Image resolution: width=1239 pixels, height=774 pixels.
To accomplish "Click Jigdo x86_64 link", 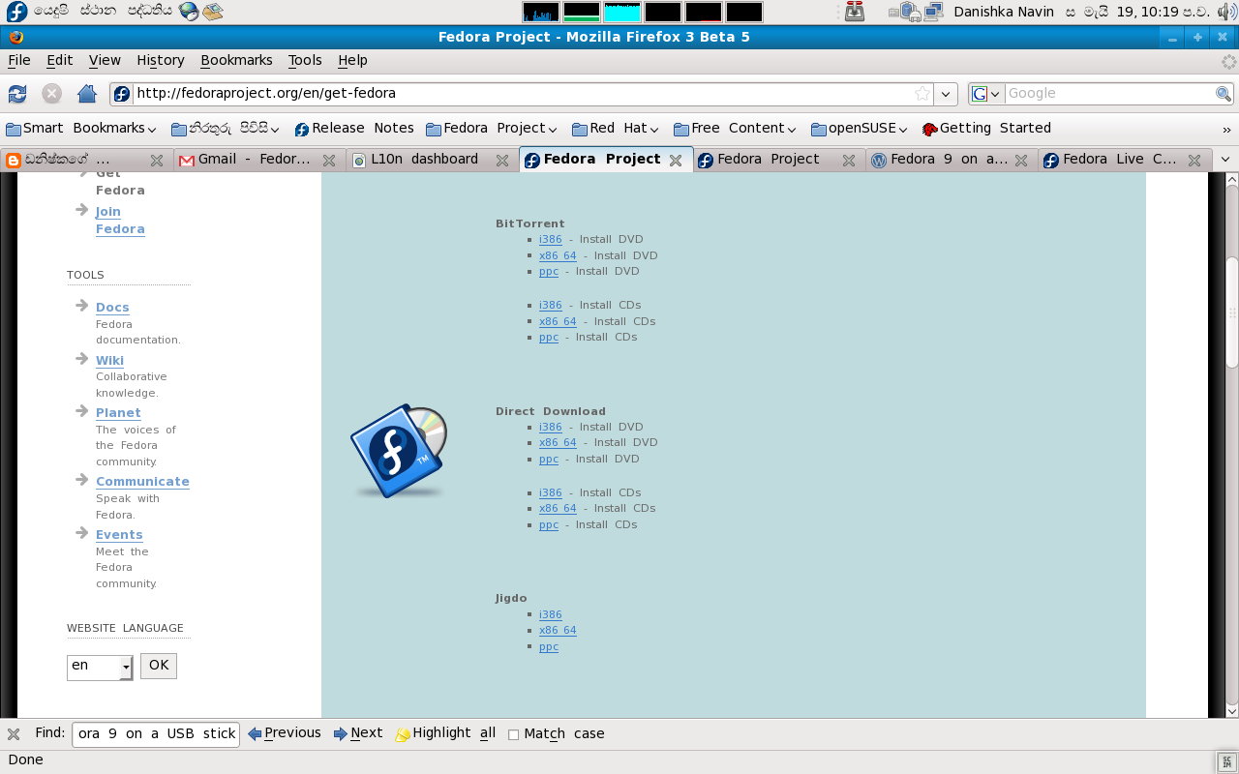I will coord(558,630).
